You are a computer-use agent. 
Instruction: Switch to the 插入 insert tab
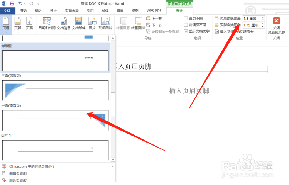pyautogui.click(x=39, y=11)
